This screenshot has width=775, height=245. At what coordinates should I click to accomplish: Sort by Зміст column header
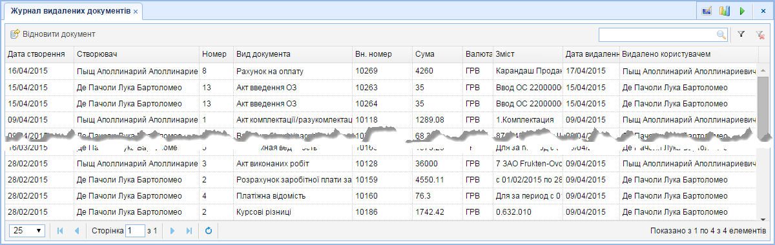tap(528, 54)
